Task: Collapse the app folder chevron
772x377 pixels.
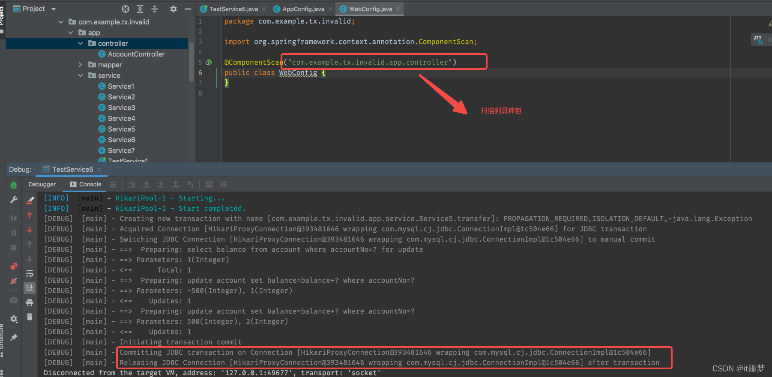Action: point(71,33)
